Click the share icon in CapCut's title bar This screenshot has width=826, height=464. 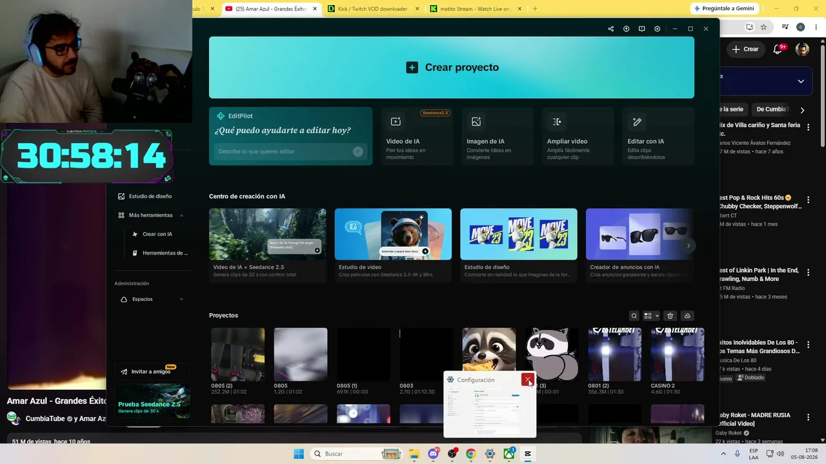(610, 29)
